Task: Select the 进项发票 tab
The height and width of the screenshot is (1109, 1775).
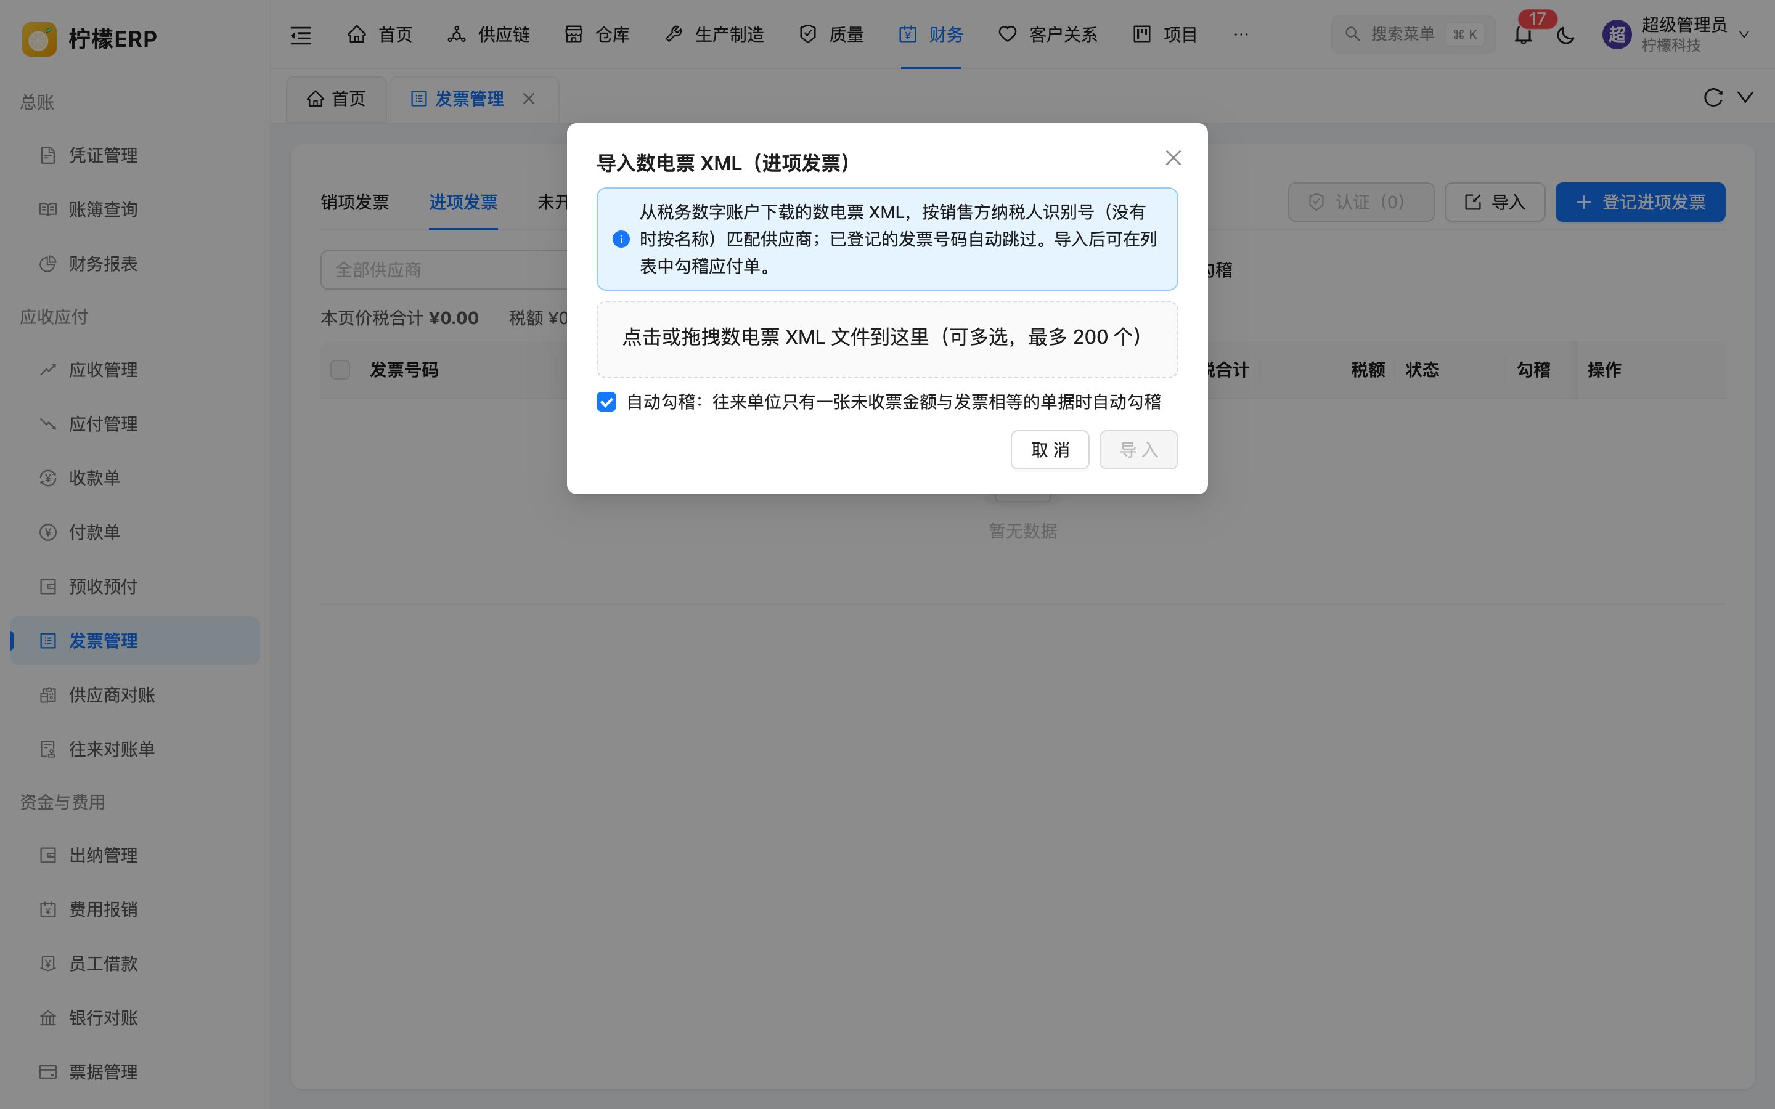Action: click(x=463, y=203)
